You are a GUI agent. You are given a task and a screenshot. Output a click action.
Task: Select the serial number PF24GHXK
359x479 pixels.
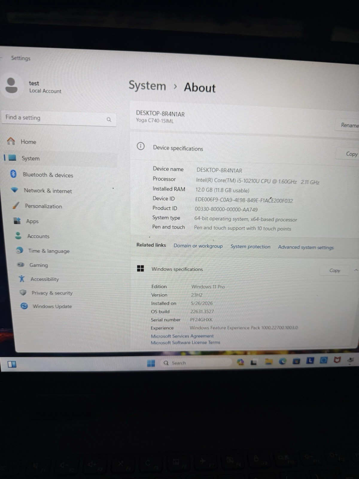click(201, 319)
